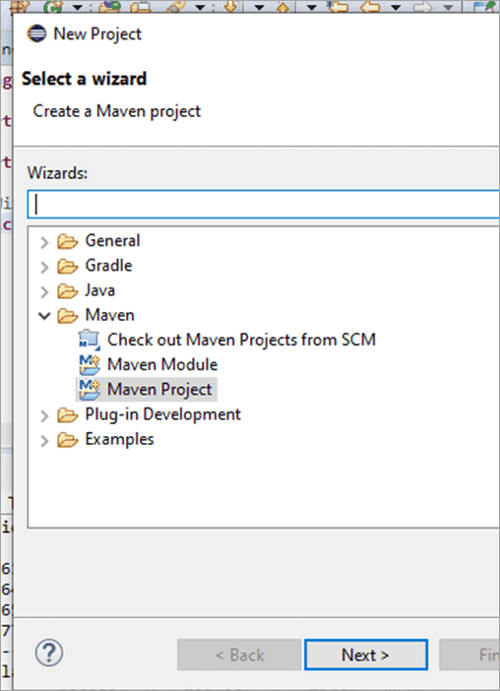
Task: Click the Maven folder icon
Action: point(67,316)
